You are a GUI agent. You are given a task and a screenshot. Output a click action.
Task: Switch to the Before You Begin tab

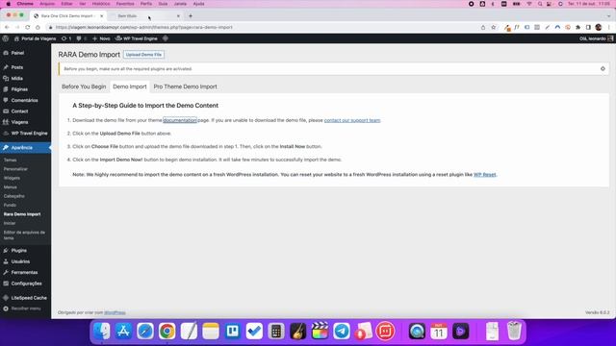84,86
